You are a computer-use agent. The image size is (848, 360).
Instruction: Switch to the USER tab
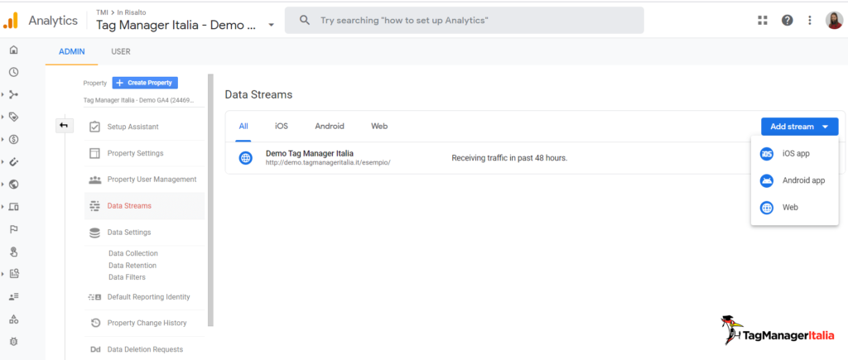click(121, 52)
